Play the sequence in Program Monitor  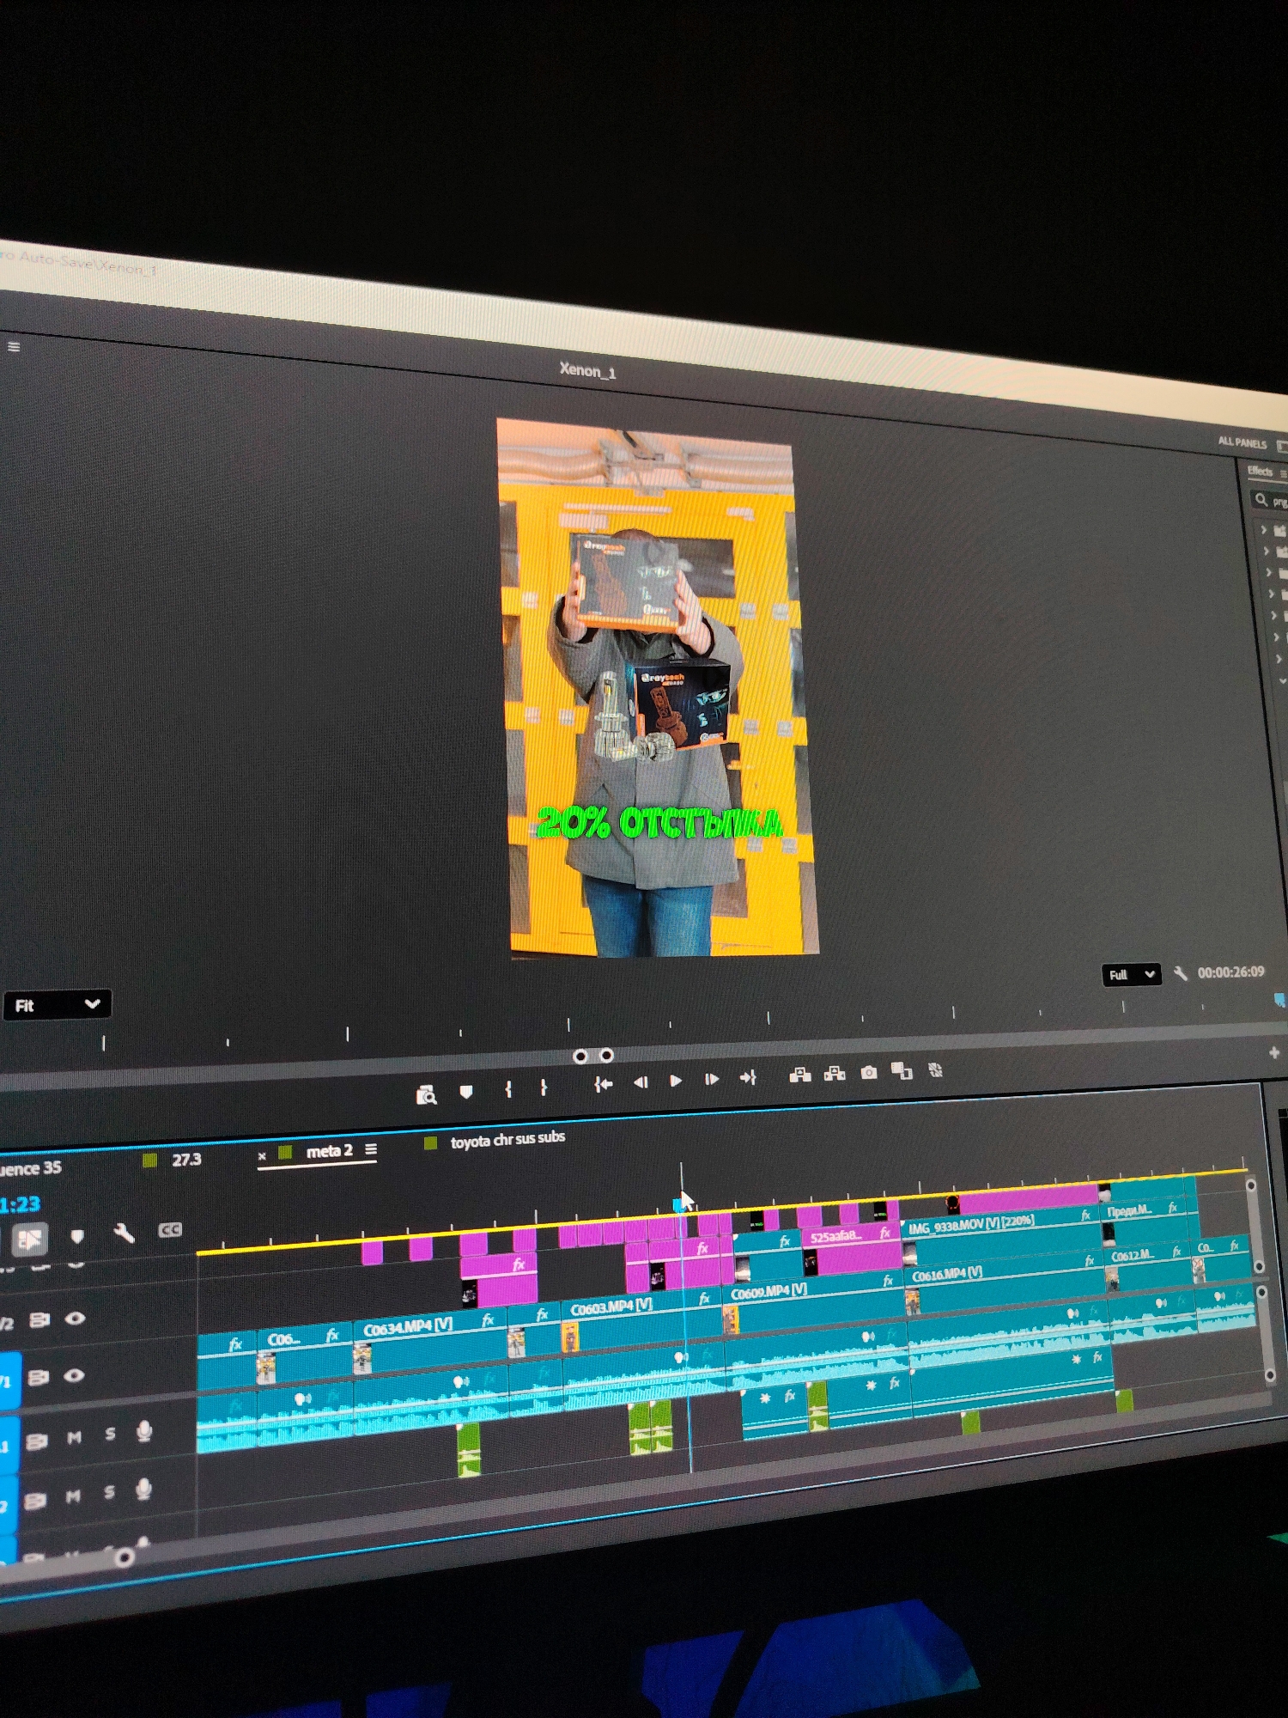(676, 1081)
